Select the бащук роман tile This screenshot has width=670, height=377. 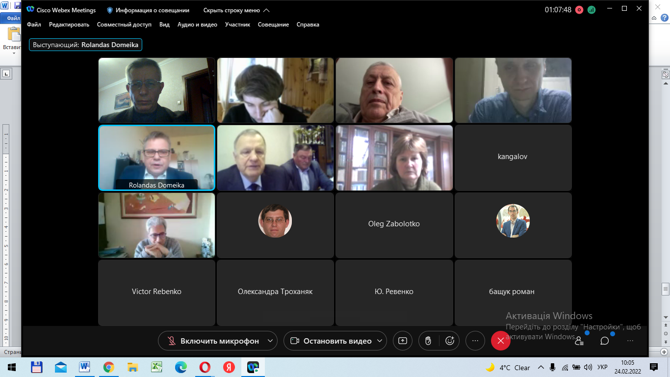513,292
